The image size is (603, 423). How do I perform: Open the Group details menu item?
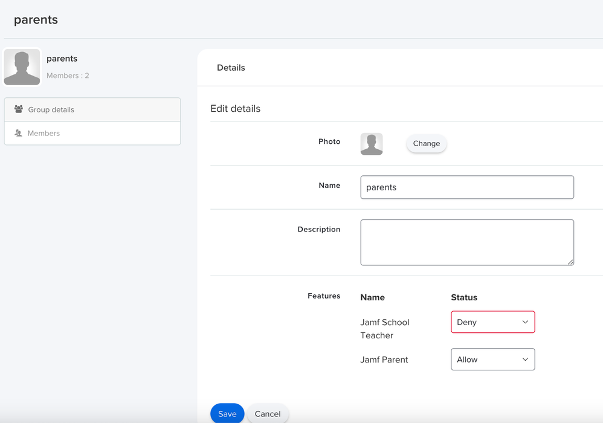click(x=92, y=109)
